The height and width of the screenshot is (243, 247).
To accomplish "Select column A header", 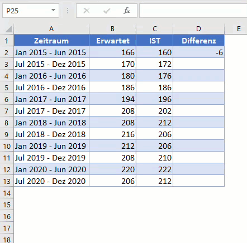I will 51,29.
